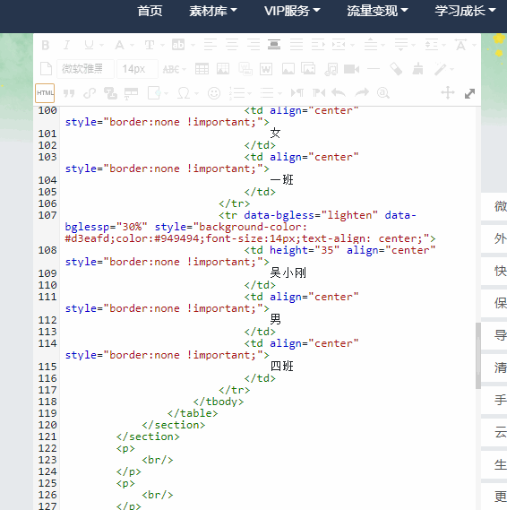Click the insert music note icon

click(x=331, y=69)
